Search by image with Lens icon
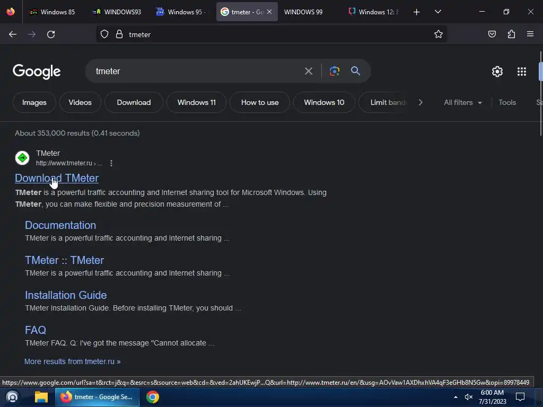This screenshot has width=543, height=407. coord(334,72)
